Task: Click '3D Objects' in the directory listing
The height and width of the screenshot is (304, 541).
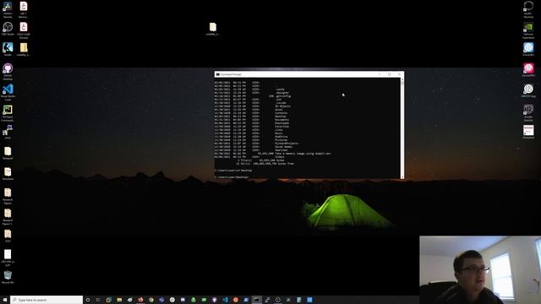Action: click(x=282, y=106)
